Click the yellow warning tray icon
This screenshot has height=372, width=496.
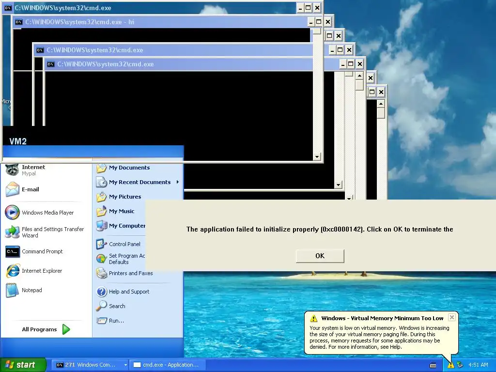click(x=450, y=365)
